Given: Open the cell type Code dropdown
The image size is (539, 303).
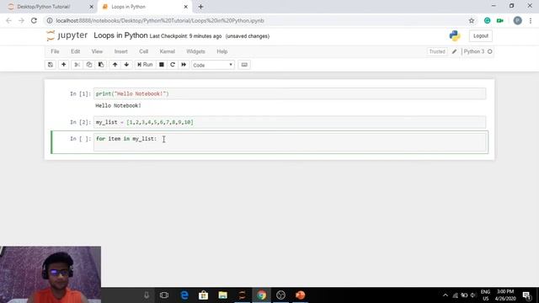Looking at the screenshot, I should coord(213,65).
